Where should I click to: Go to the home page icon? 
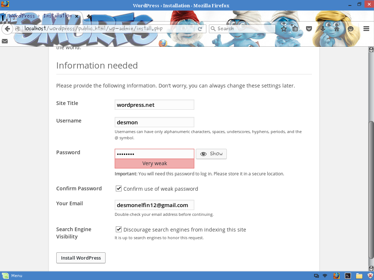pyautogui.click(x=336, y=29)
